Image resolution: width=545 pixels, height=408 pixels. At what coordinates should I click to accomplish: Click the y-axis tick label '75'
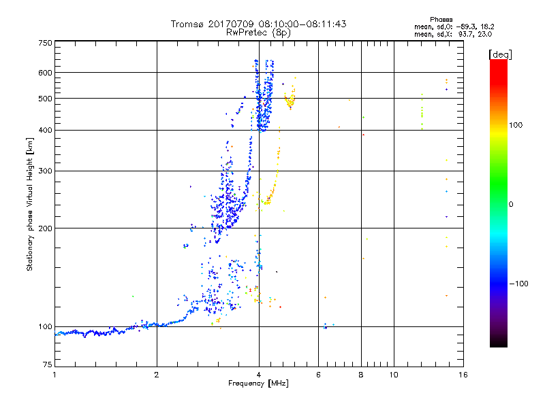click(48, 364)
